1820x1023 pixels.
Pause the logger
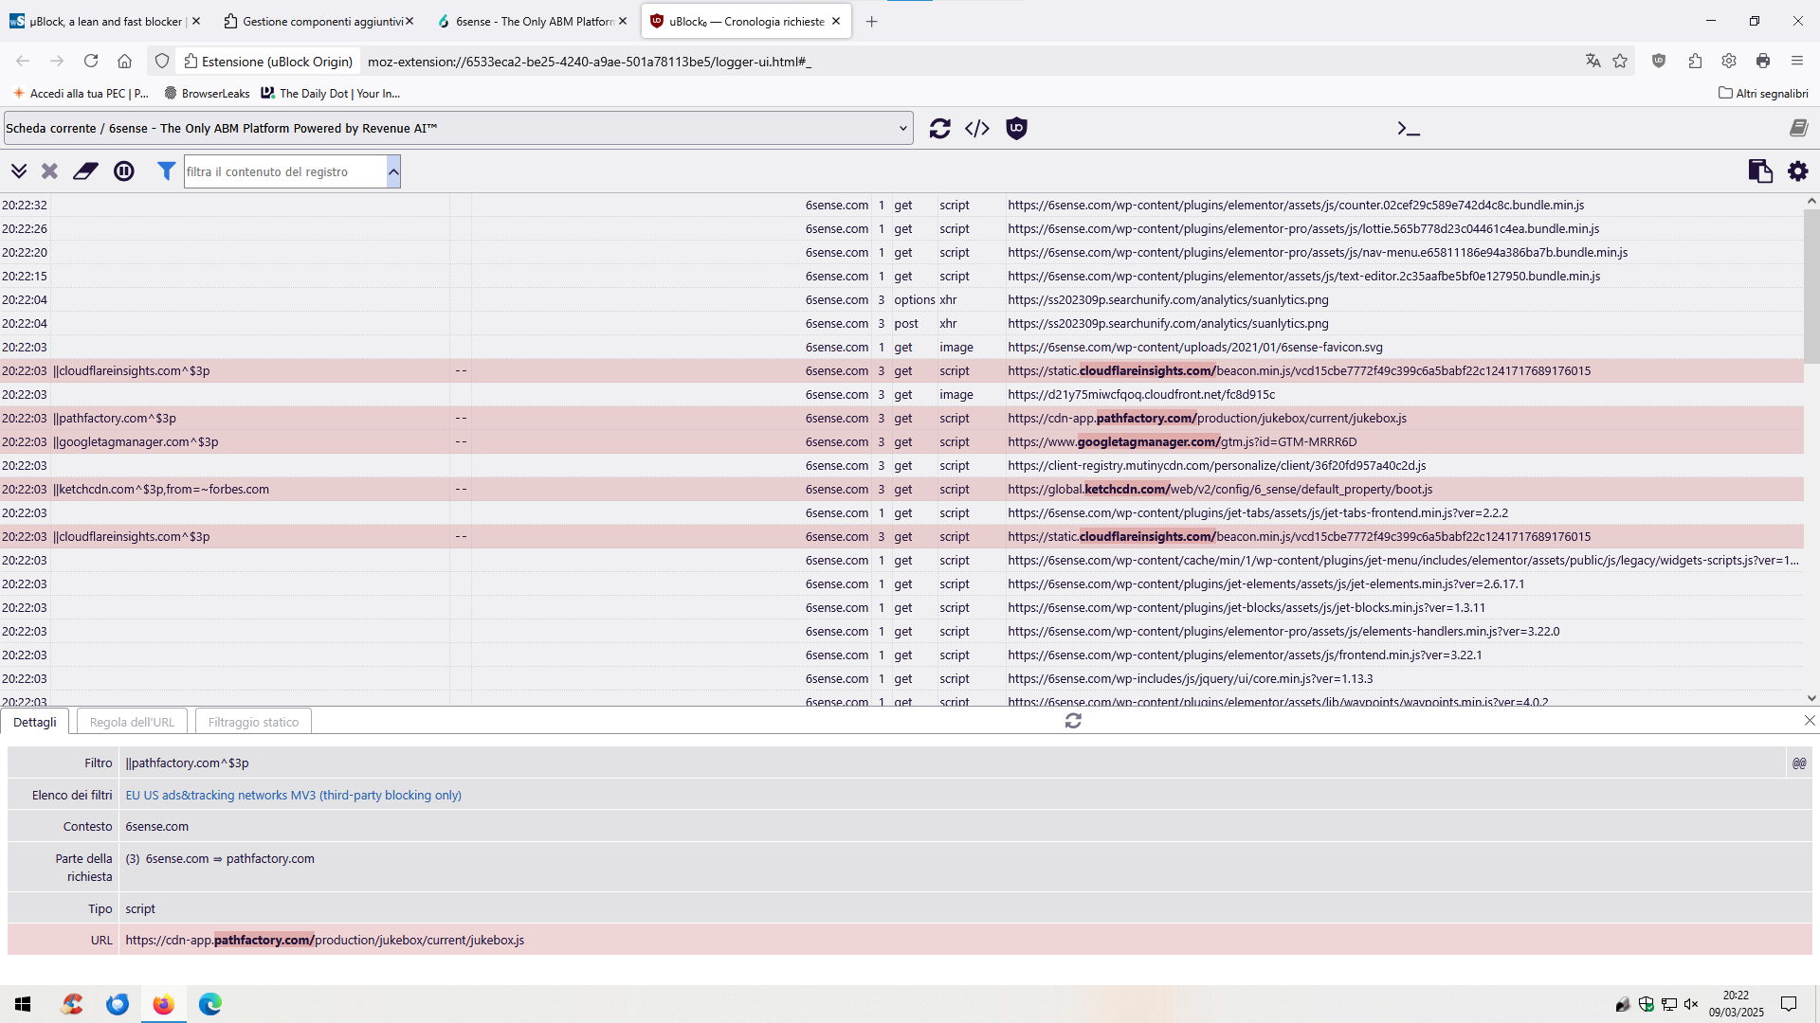(124, 171)
